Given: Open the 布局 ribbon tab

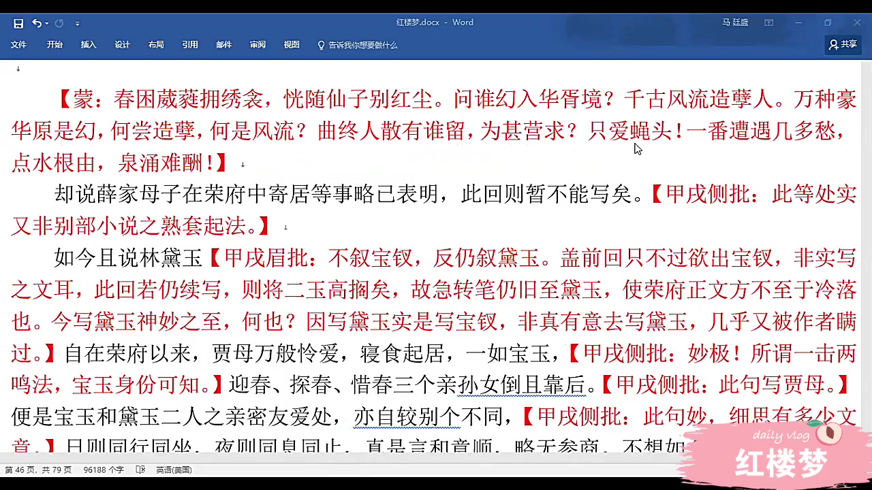Looking at the screenshot, I should pos(156,45).
